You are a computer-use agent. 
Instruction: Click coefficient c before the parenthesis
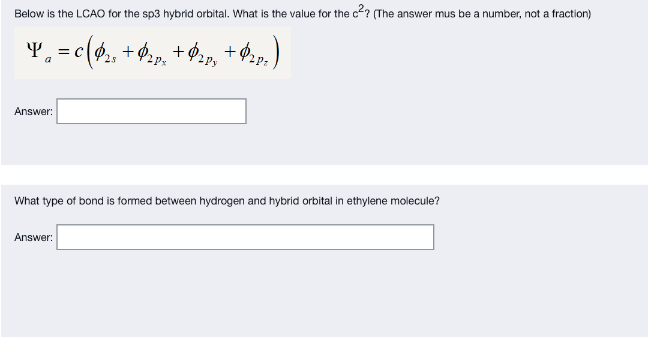click(79, 51)
